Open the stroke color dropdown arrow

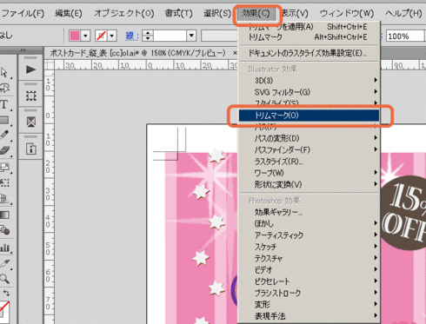pyautogui.click(x=112, y=36)
